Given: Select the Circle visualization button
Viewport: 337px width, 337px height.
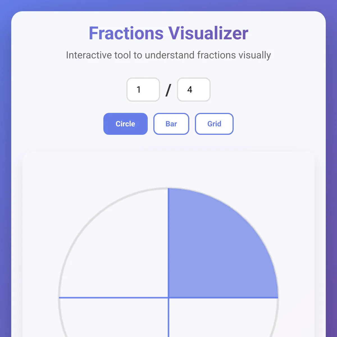Looking at the screenshot, I should (126, 124).
